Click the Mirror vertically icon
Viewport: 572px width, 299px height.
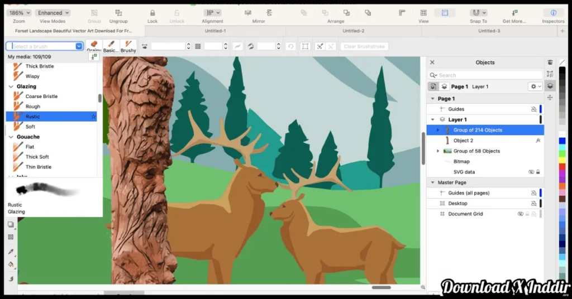[269, 13]
